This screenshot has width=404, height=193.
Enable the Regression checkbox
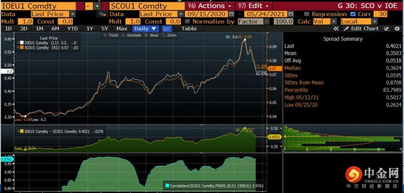pos(306,14)
